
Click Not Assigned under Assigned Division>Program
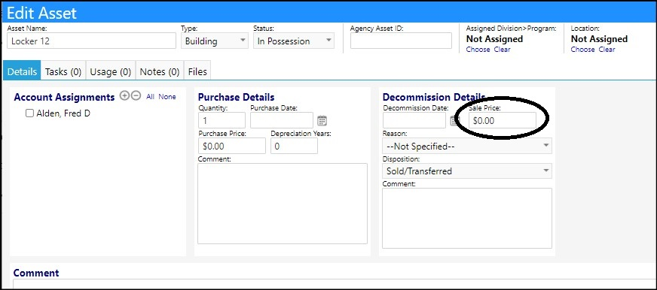494,39
